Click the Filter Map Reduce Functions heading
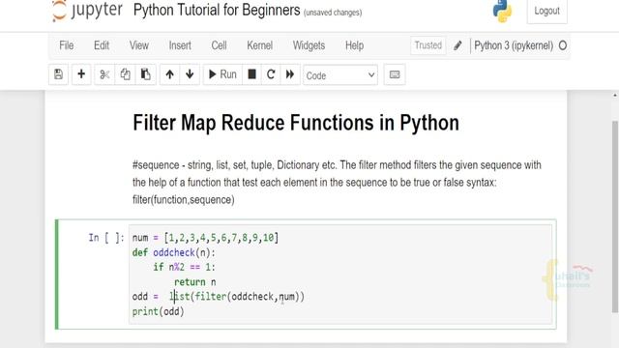This screenshot has width=619, height=348. 296,123
